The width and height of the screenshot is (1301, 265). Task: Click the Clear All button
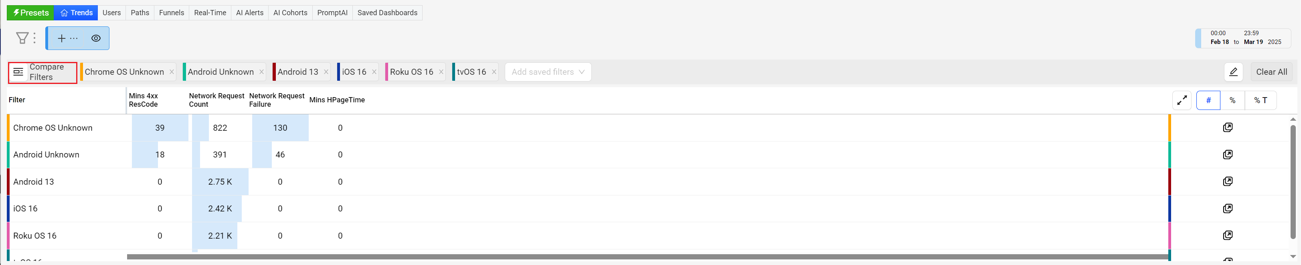tap(1271, 72)
